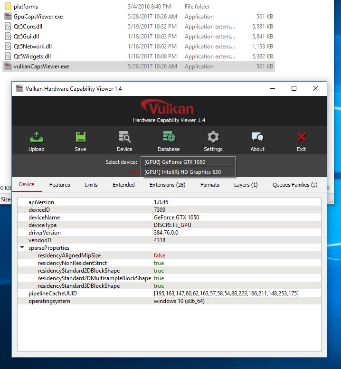Select the operatingsystem row

[169, 301]
